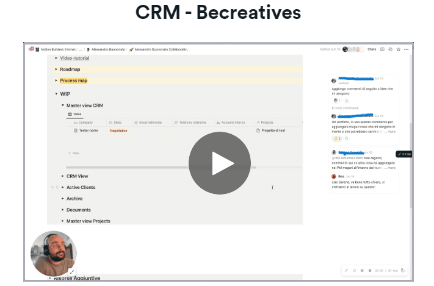Click the 00:06 / 30 min timer

[386, 271]
